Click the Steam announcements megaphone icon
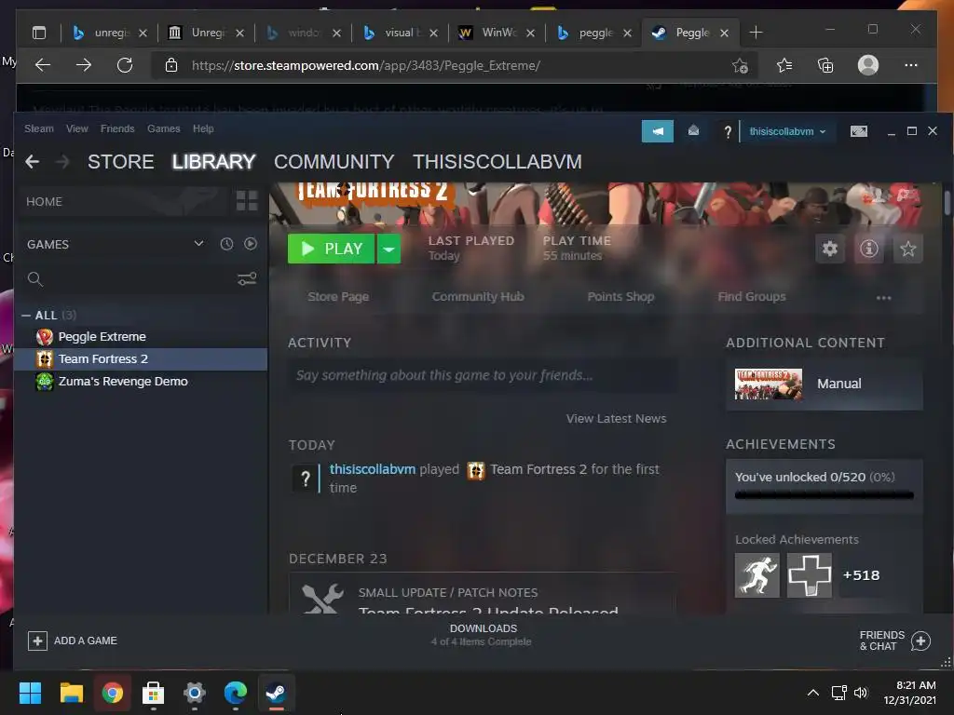This screenshot has height=715, width=954. click(x=657, y=131)
